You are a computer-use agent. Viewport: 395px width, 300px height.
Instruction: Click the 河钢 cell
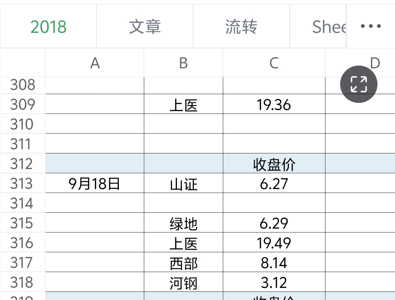click(183, 282)
